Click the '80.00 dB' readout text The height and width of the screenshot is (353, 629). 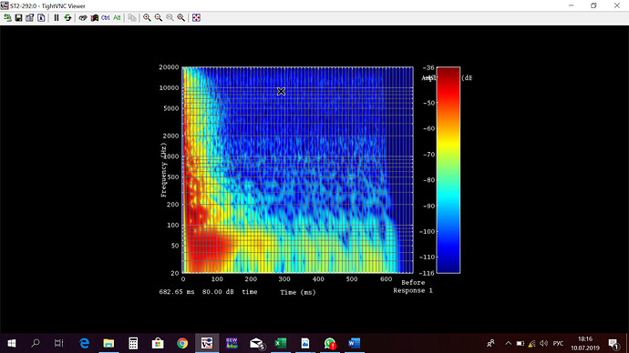pyautogui.click(x=218, y=292)
